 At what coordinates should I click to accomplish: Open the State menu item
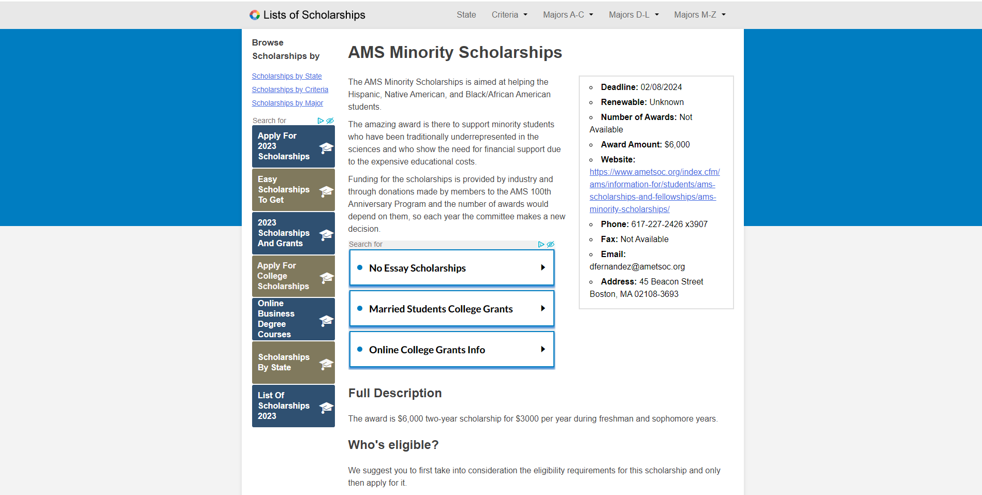tap(466, 15)
